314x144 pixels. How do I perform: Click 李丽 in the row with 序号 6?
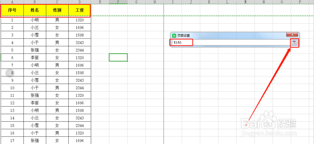(x=35, y=58)
